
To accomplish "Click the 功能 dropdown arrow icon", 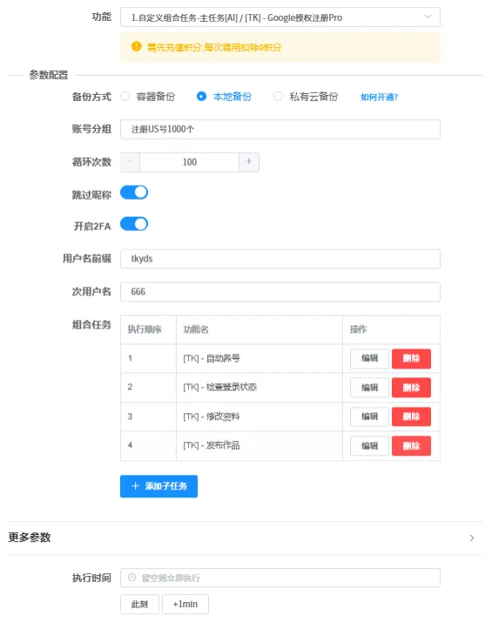I will [428, 17].
